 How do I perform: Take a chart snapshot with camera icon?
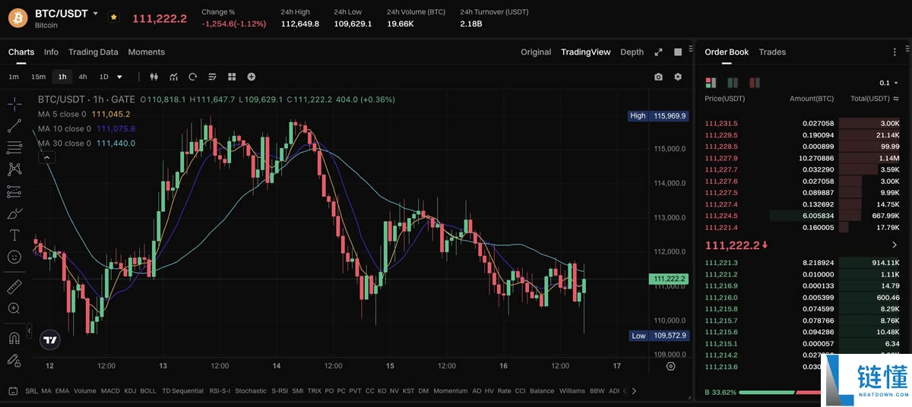tap(658, 77)
